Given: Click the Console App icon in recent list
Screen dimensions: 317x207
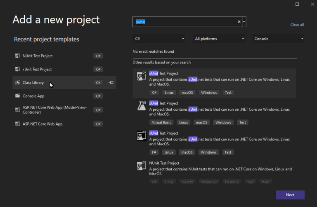Looking at the screenshot, I should pyautogui.click(x=17, y=96).
